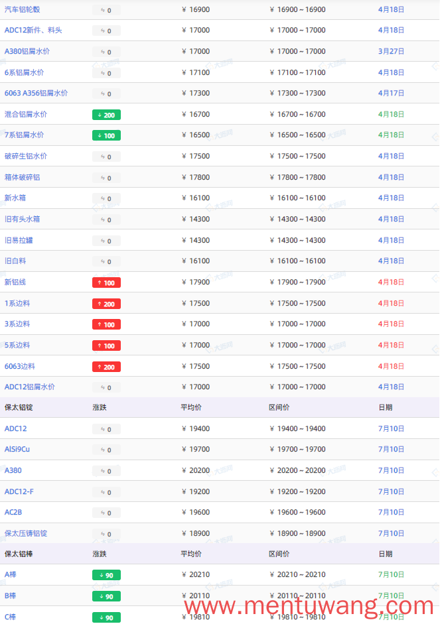The width and height of the screenshot is (440, 626).
Task: Click the green ↓200 badge for 混合铝屑水价
Action: (106, 115)
